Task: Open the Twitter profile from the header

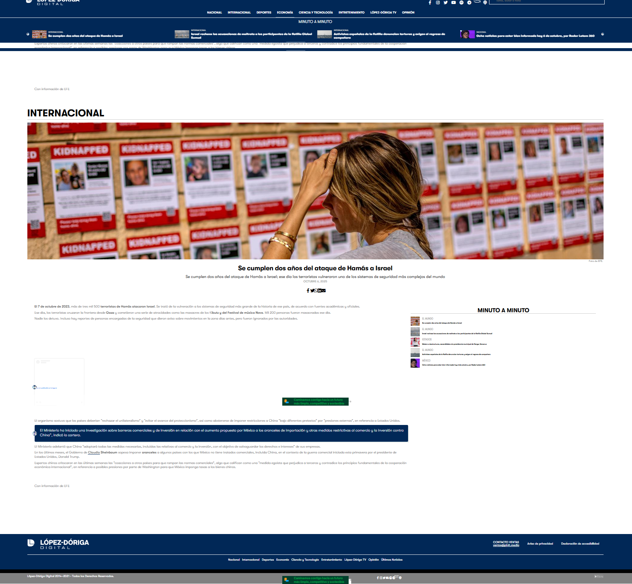Action: [x=446, y=3]
